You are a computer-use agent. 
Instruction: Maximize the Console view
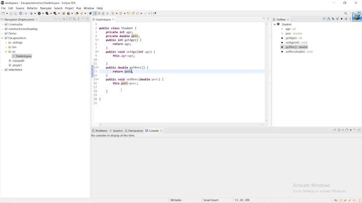359,130
